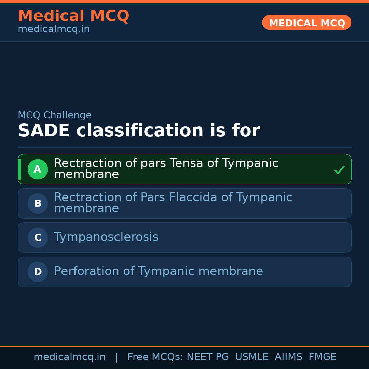This screenshot has height=369, width=369.
Task: Click the B letter circle badge
Action: tap(38, 203)
